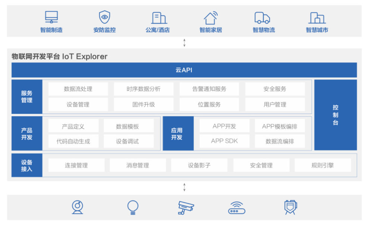Open the 安全服务 box
This screenshot has height=231, width=373.
(x=275, y=89)
